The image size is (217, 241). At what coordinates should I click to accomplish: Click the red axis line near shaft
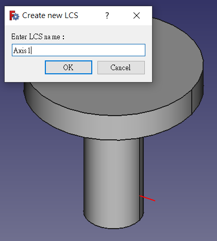pos(147,198)
